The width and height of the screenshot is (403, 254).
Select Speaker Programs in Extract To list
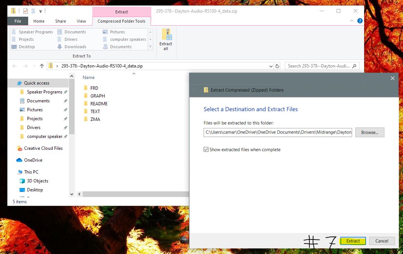click(x=32, y=32)
